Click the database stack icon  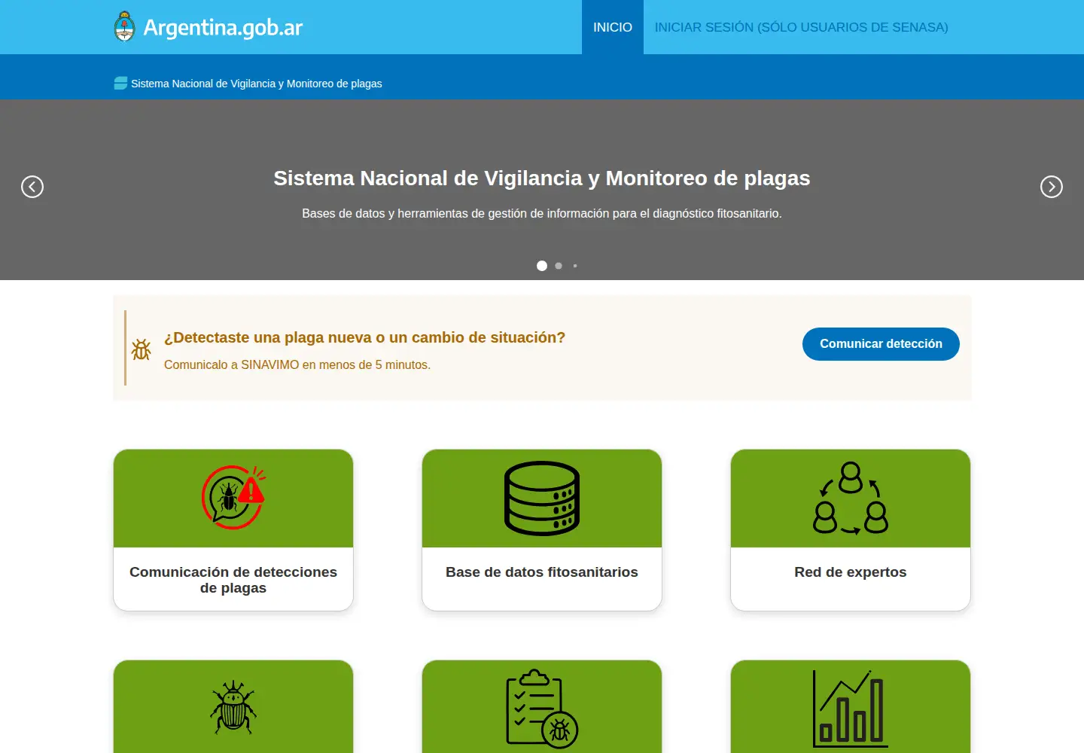point(542,498)
